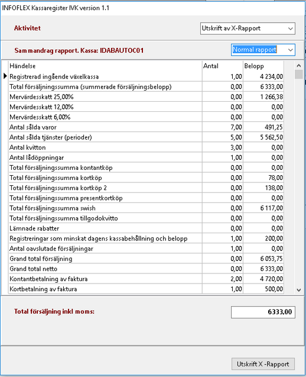The image size is (306, 377).
Task: Click Antal cell 2,00
Action: point(223,279)
